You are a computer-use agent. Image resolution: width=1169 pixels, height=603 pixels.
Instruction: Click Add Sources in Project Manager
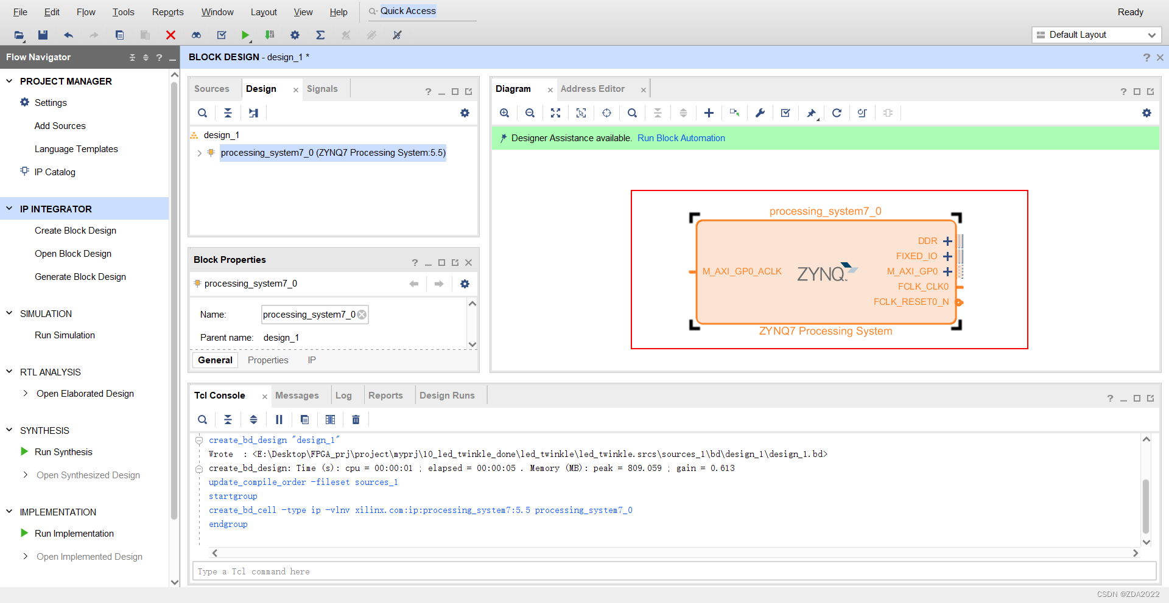click(x=60, y=126)
